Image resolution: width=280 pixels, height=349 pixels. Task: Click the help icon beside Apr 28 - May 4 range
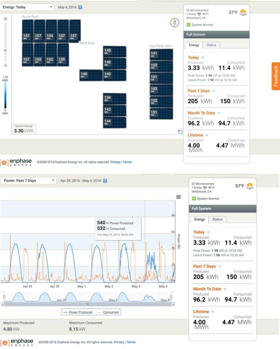(x=105, y=181)
